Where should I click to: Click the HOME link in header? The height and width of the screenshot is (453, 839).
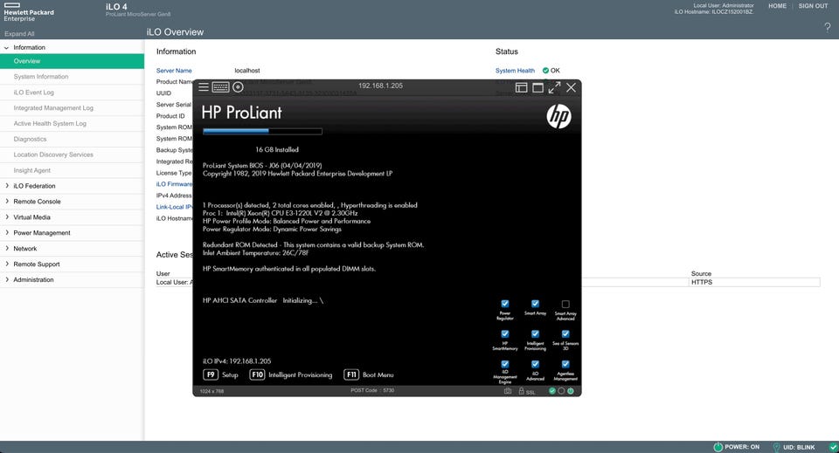coord(777,6)
